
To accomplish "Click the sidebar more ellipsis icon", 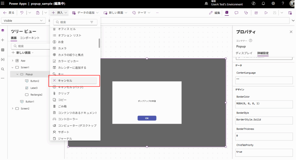I will tap(3, 78).
